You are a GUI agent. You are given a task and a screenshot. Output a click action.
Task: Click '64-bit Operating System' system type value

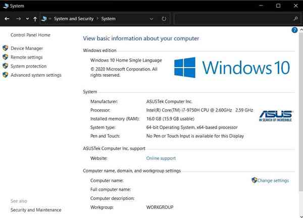click(192, 128)
